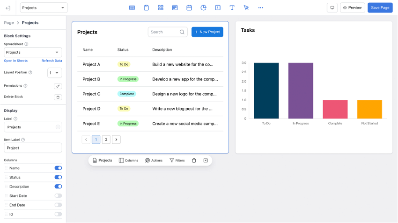Click the Delete Block trash icon in sidebar
Viewport: 398px width, 223px height.
pyautogui.click(x=58, y=97)
